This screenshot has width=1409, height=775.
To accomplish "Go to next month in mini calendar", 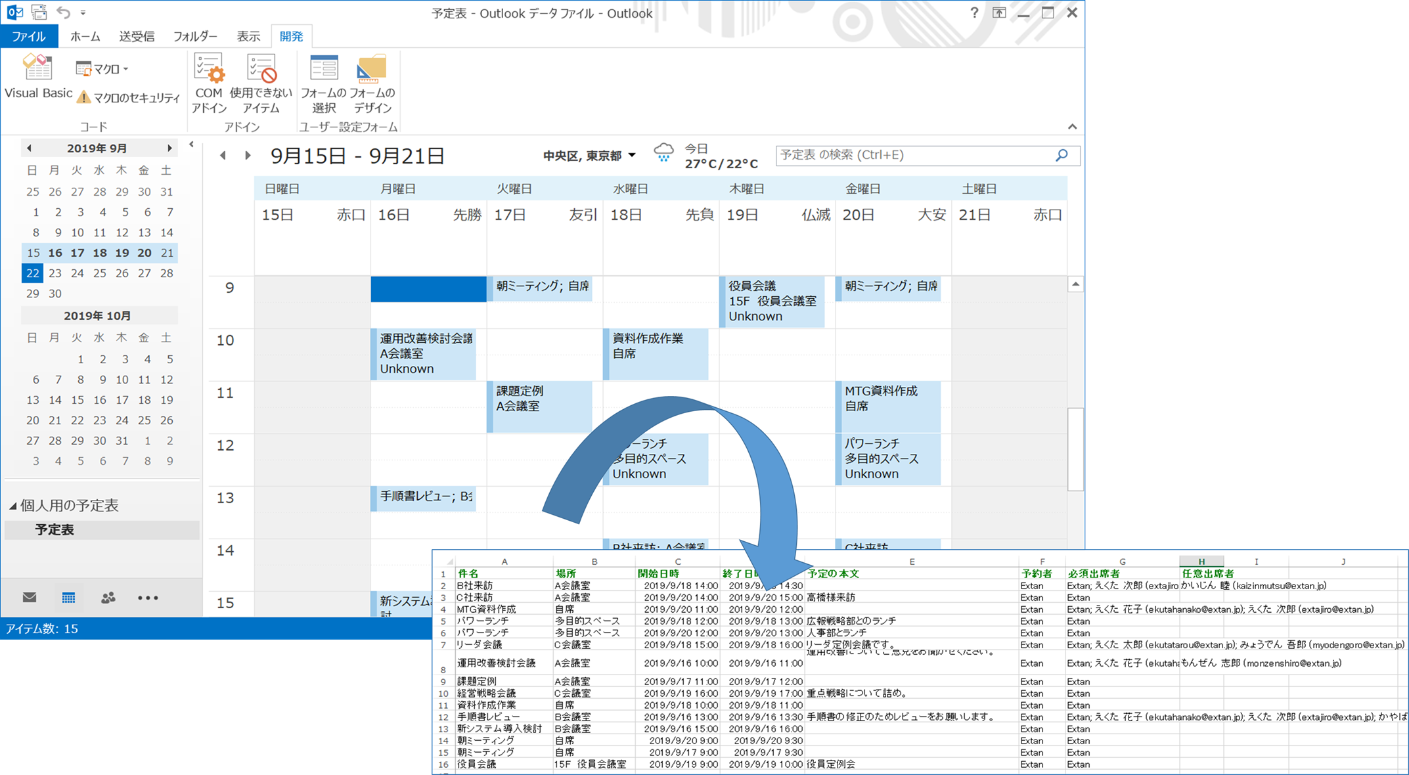I will [x=169, y=148].
